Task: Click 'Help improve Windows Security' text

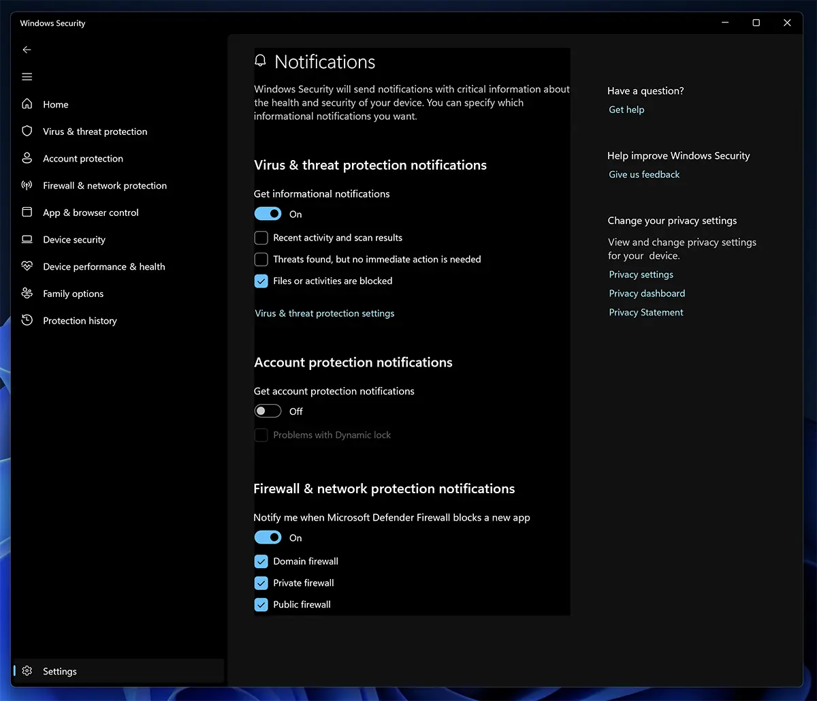Action: tap(679, 155)
